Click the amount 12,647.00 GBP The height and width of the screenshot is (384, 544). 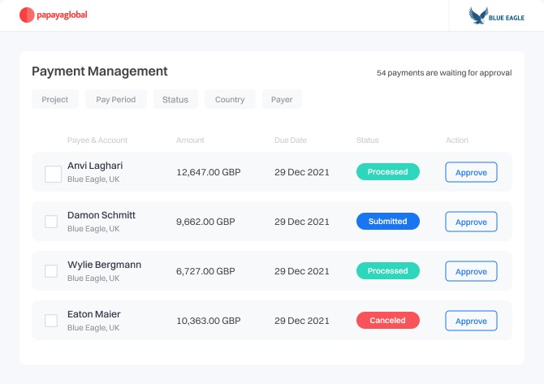pyautogui.click(x=209, y=172)
